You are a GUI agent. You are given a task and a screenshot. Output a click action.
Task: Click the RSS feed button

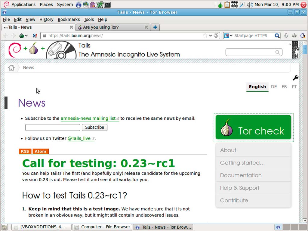[25, 152]
